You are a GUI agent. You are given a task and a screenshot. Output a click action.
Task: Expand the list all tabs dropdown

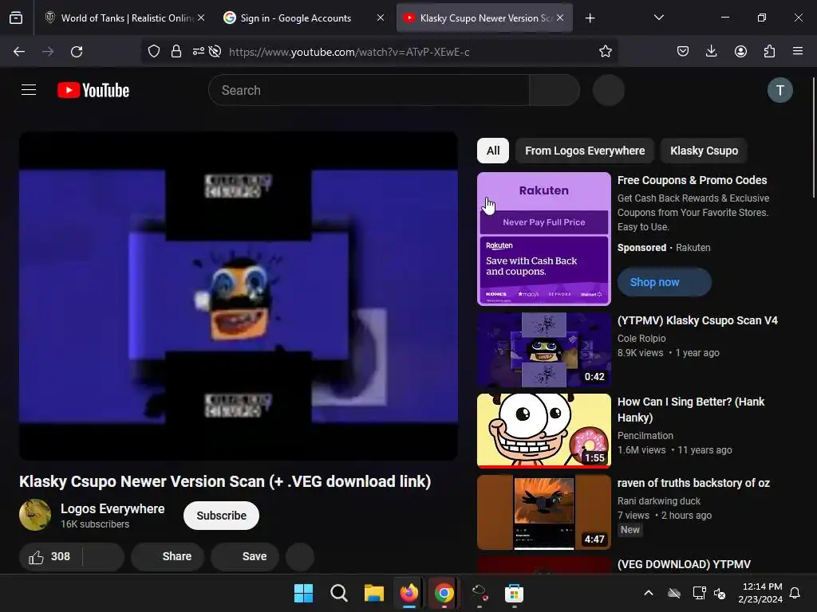[658, 18]
